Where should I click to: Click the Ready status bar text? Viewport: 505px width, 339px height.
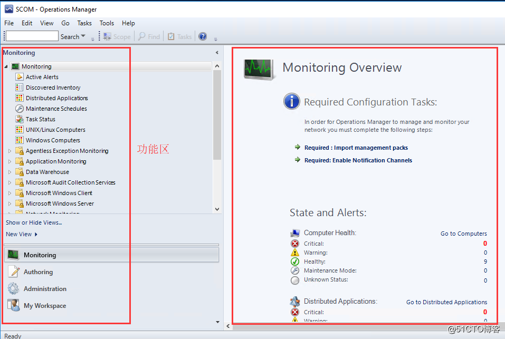tap(13, 336)
